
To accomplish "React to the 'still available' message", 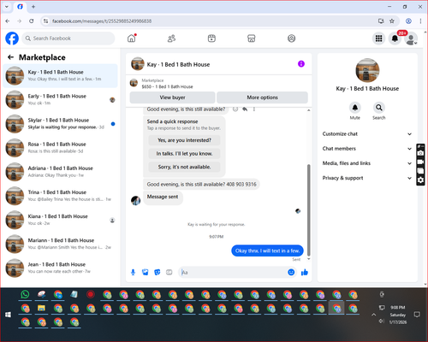I will (235, 109).
